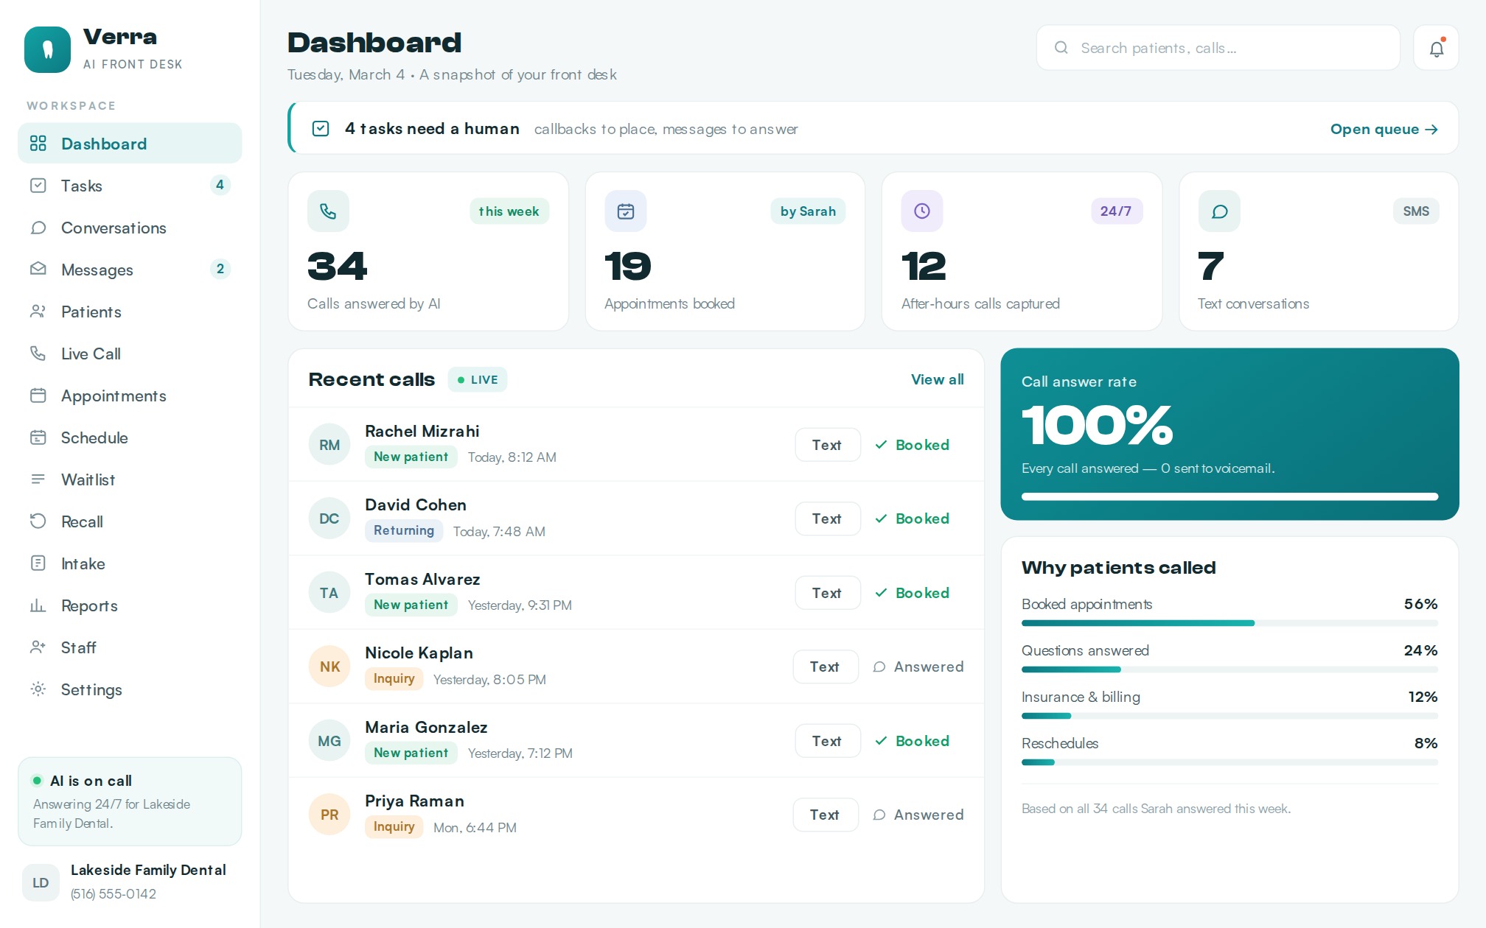Click the RM avatar for Rachel Mizrahi
1486x928 pixels.
click(x=329, y=445)
